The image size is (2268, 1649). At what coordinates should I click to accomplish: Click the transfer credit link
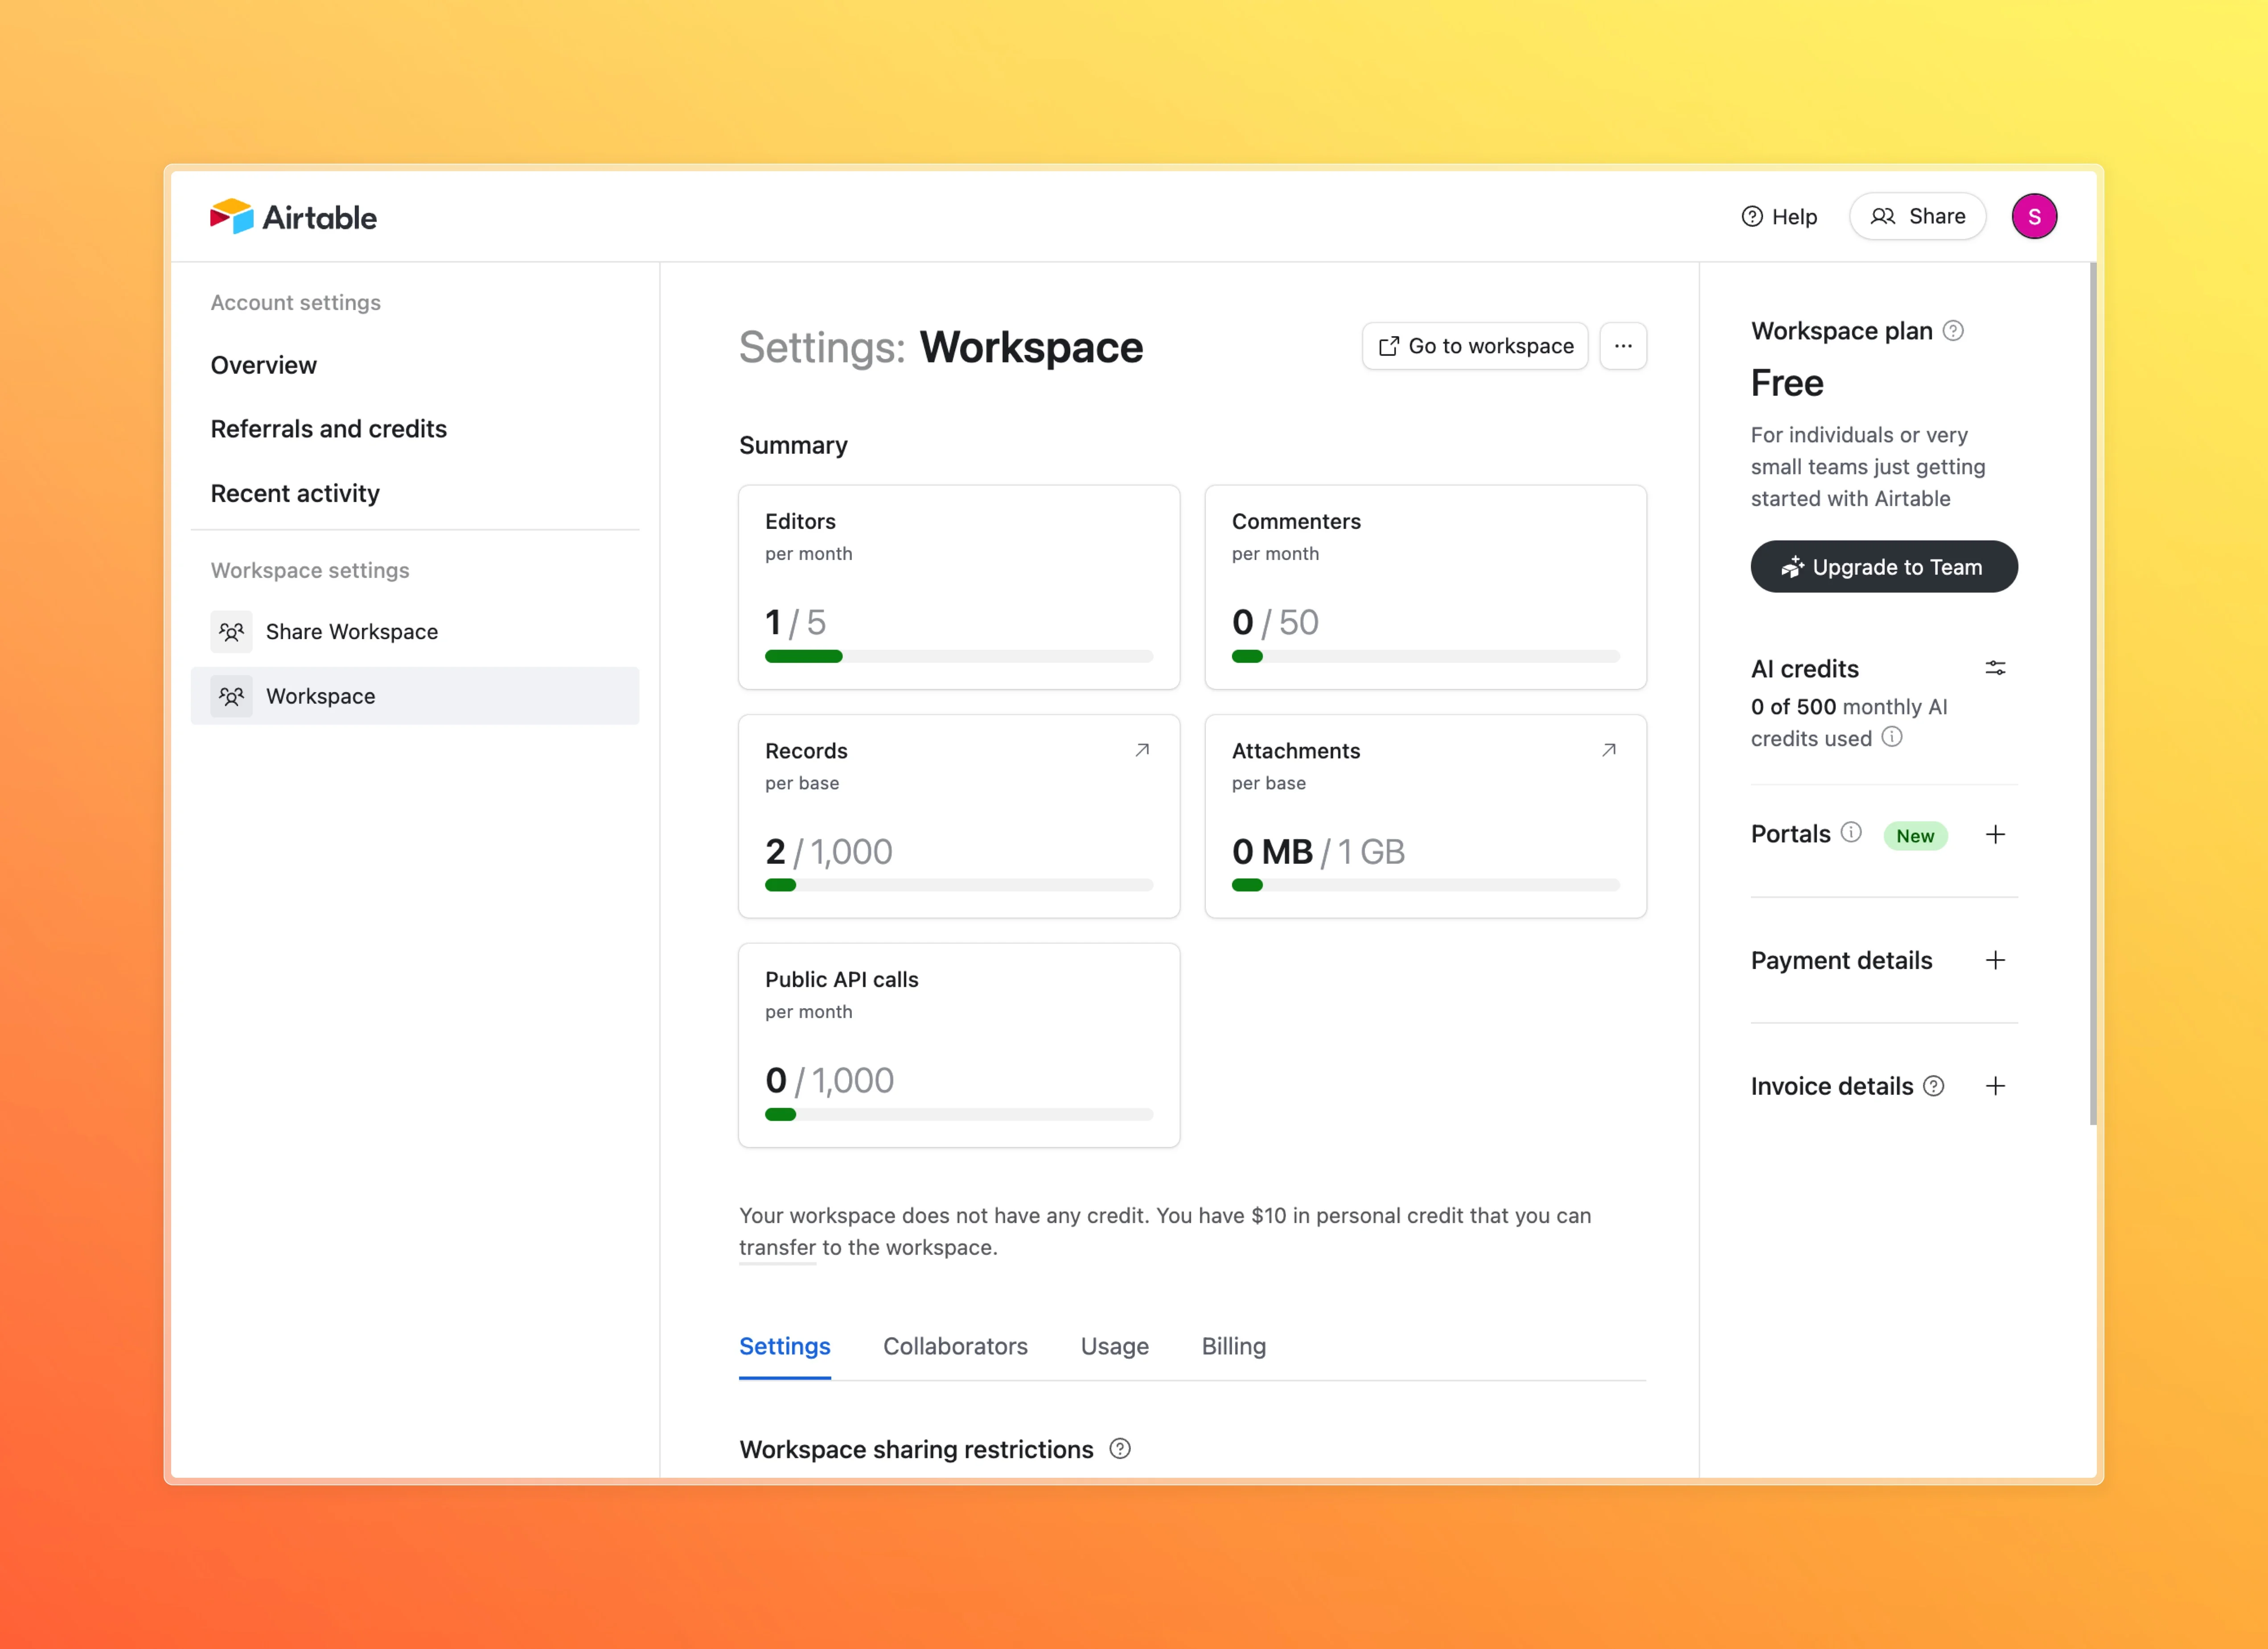777,1248
